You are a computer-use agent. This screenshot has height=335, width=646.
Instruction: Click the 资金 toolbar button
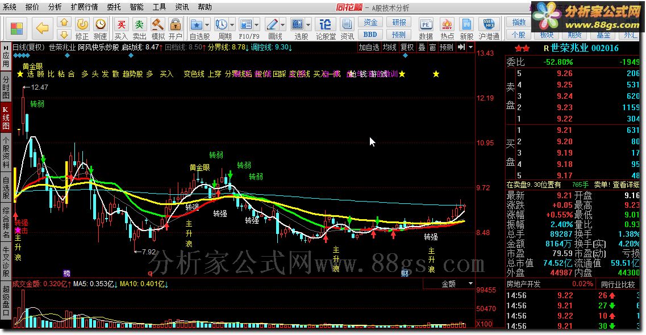pos(370,22)
